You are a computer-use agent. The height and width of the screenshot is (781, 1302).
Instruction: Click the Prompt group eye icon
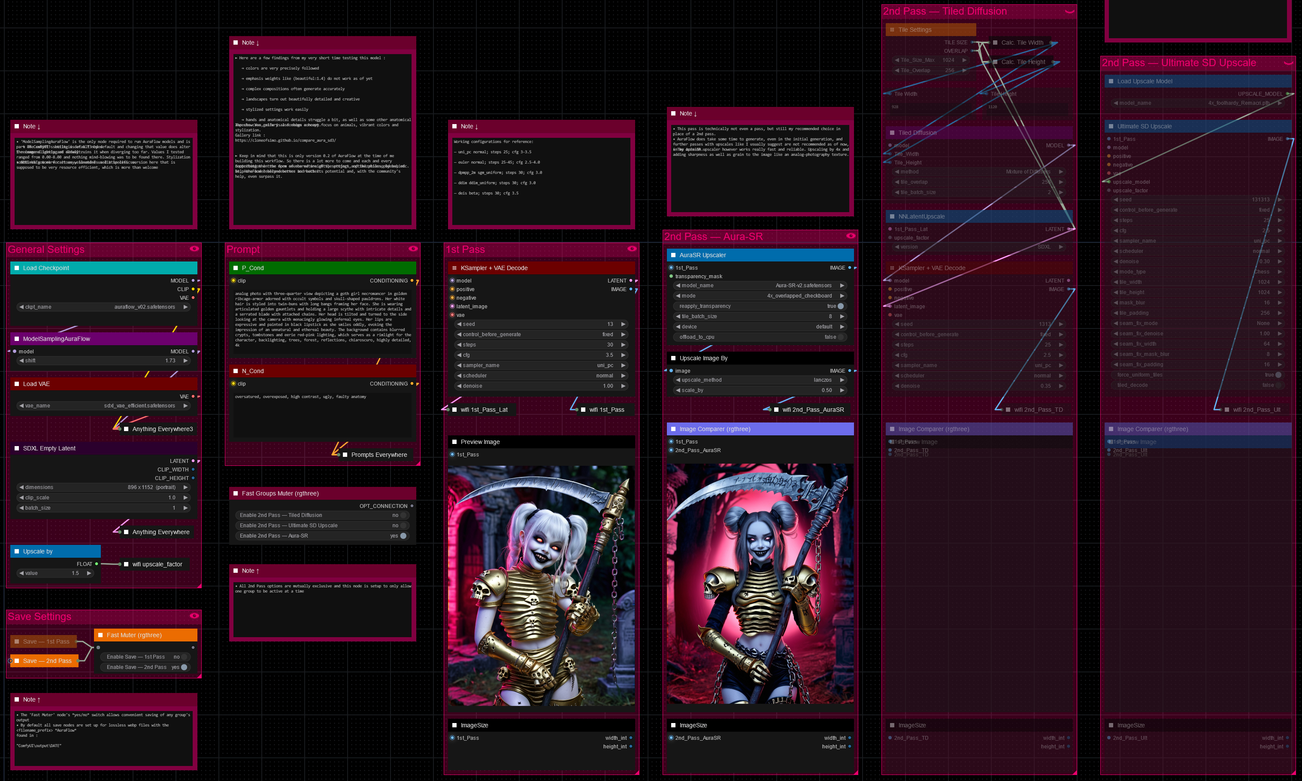pos(413,249)
